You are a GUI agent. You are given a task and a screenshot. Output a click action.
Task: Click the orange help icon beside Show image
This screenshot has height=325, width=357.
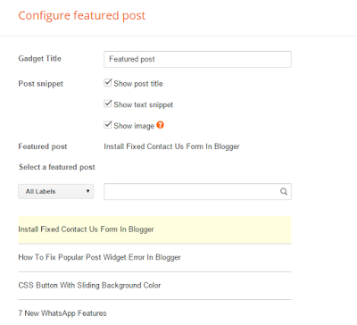(160, 125)
